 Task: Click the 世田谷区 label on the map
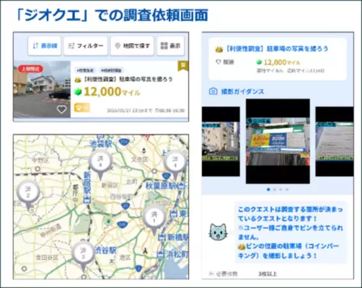[x=47, y=257]
